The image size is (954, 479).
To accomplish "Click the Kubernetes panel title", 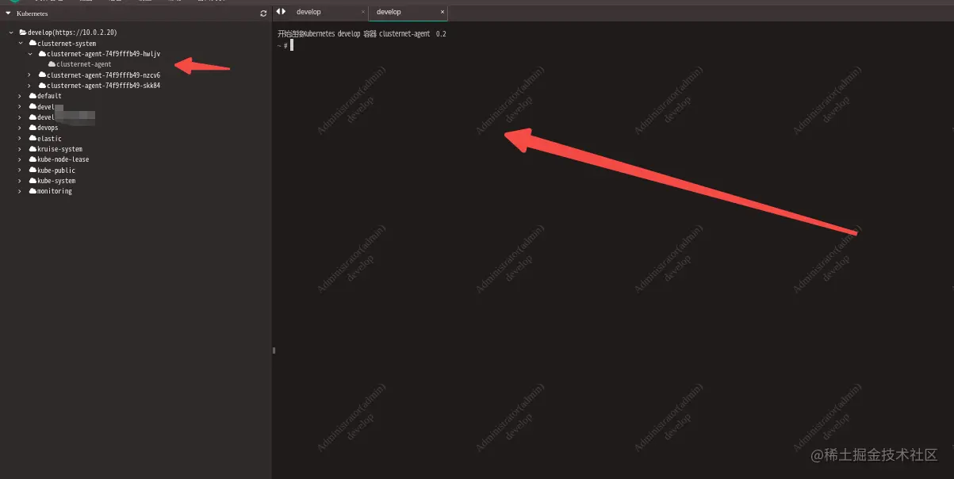I will [x=33, y=13].
